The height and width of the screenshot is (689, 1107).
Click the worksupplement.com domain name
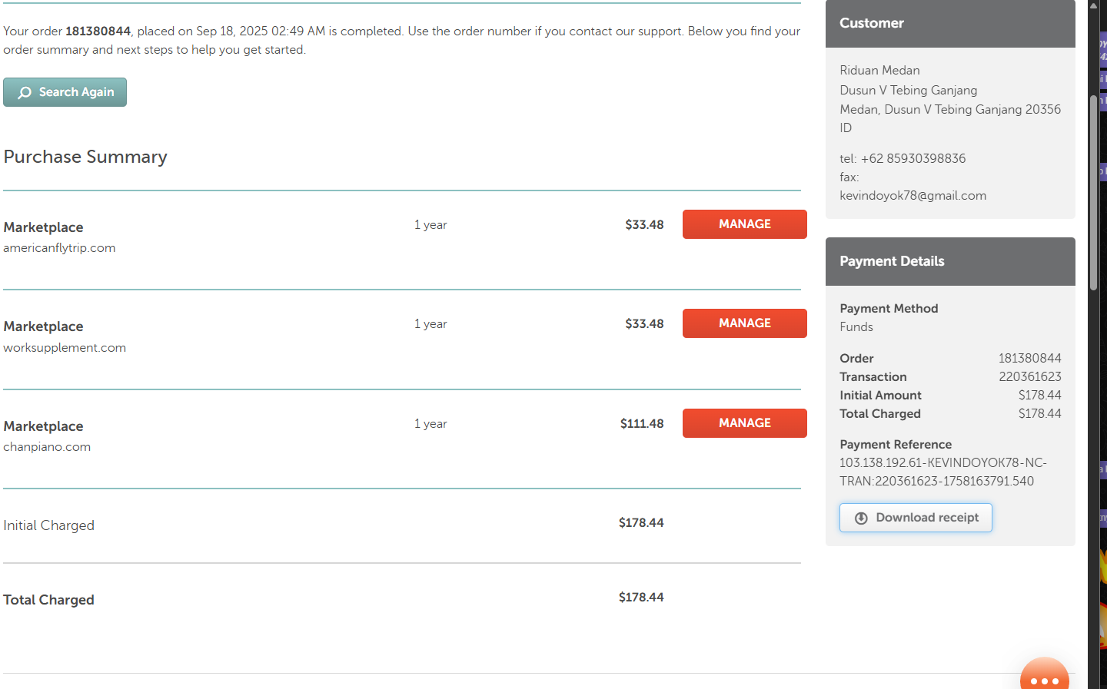tap(65, 348)
